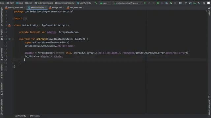
Task: Close the nav_menu.xml tab
Action: [83, 8]
